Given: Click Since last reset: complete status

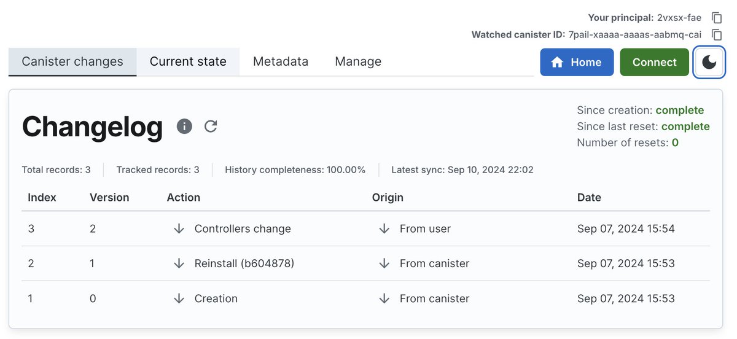Looking at the screenshot, I should tap(644, 127).
